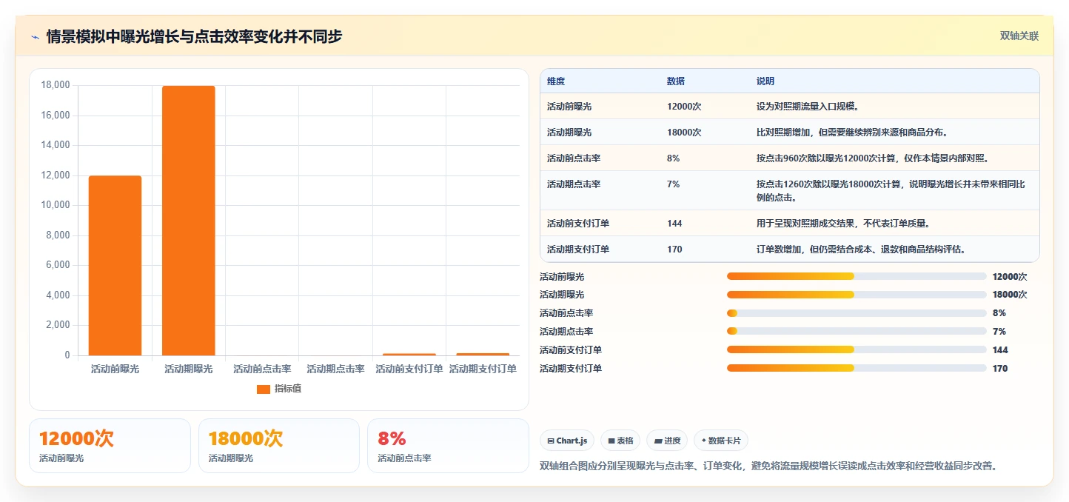Open the 12000次 活动前曝光 data card
The height and width of the screenshot is (502, 1069).
110,446
